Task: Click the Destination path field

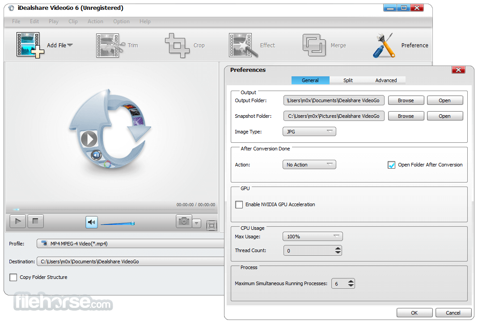Action: tap(131, 262)
